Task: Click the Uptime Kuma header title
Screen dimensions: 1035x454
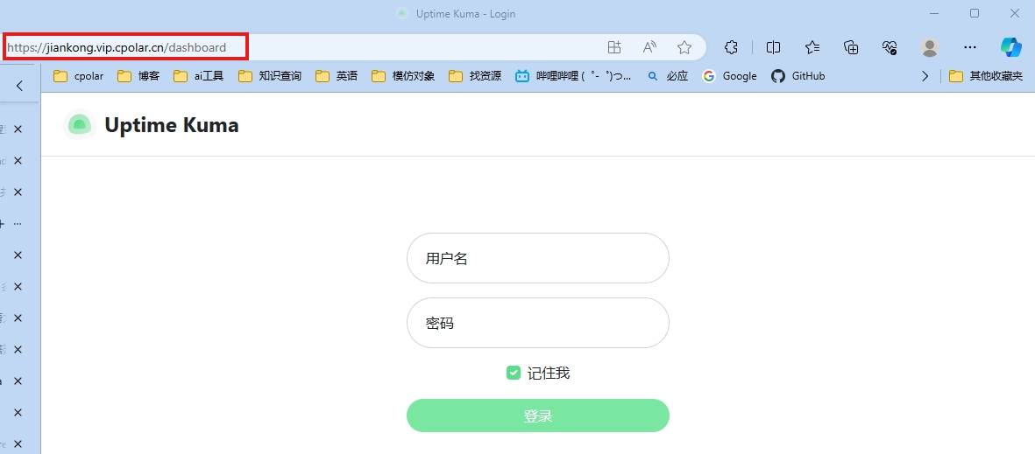Action: click(x=171, y=125)
